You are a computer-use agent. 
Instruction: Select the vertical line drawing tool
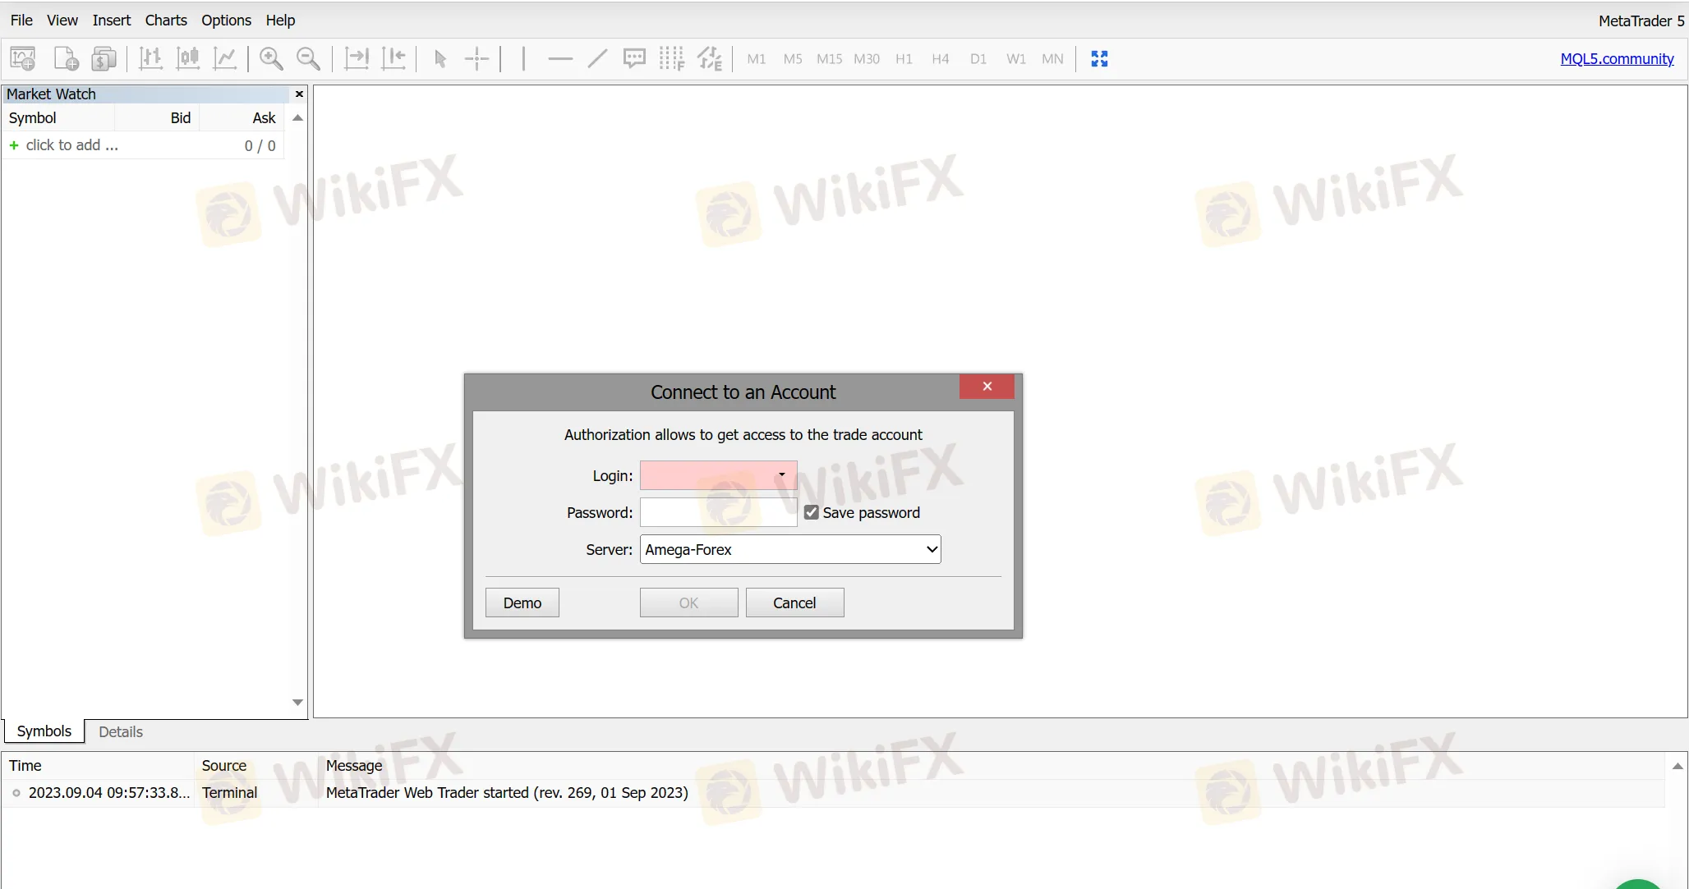[523, 58]
